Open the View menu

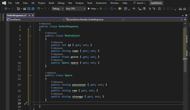(25, 3)
